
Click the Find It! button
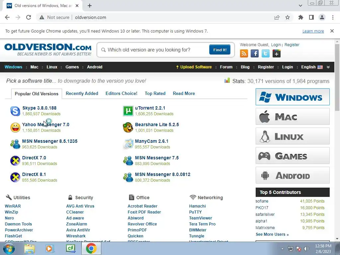[220, 50]
